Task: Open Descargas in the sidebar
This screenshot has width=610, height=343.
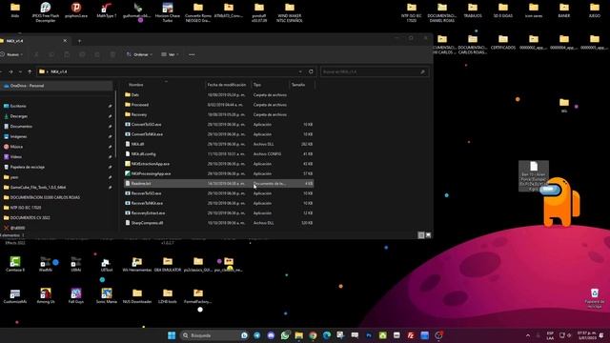Action: tap(19, 116)
